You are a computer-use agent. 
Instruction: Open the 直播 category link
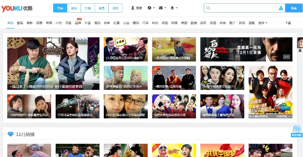point(78,23)
